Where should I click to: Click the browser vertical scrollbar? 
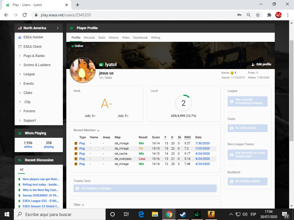coord(291,91)
